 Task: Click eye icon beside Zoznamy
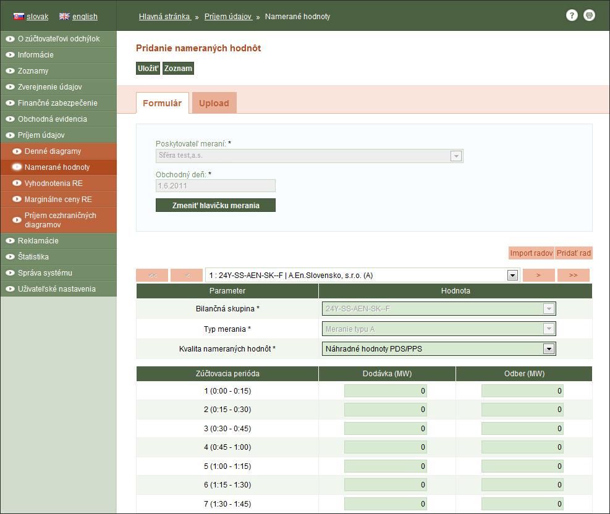(x=10, y=71)
